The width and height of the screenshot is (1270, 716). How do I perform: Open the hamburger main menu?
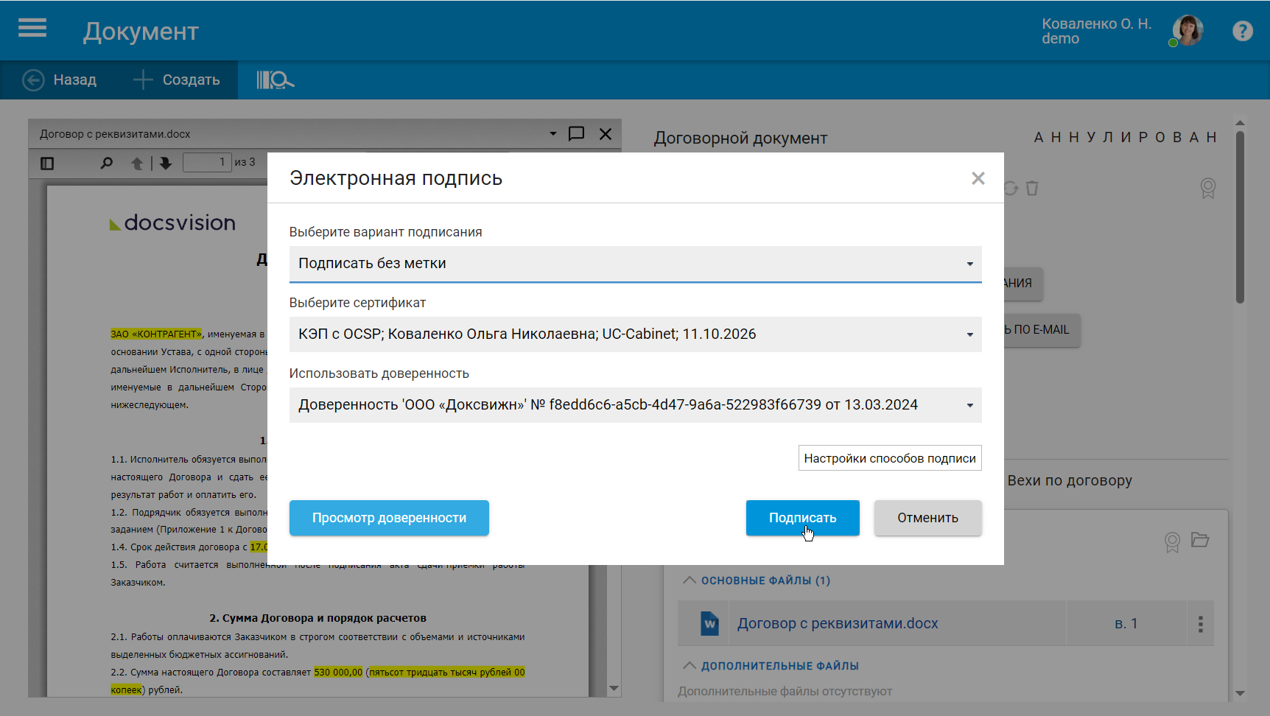pyautogui.click(x=32, y=29)
